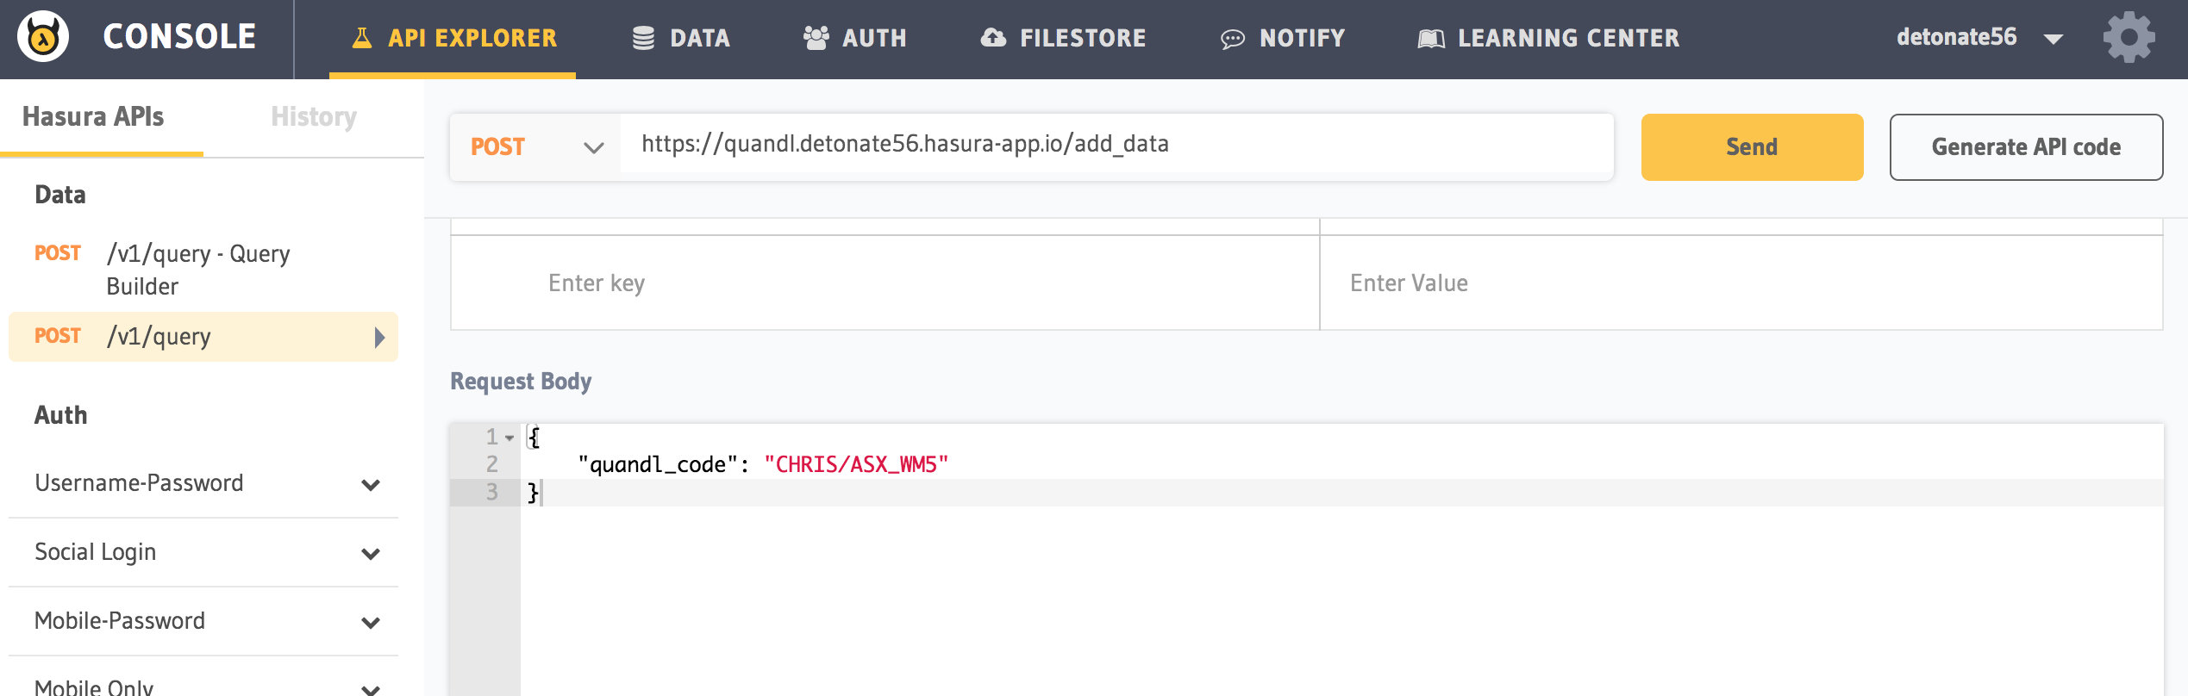Viewport: 2188px width, 696px height.
Task: Select the /v1/query - Query Builder endpoint
Action: pyautogui.click(x=203, y=270)
